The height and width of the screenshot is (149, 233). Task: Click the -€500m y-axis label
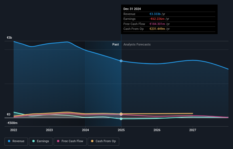click(12, 123)
